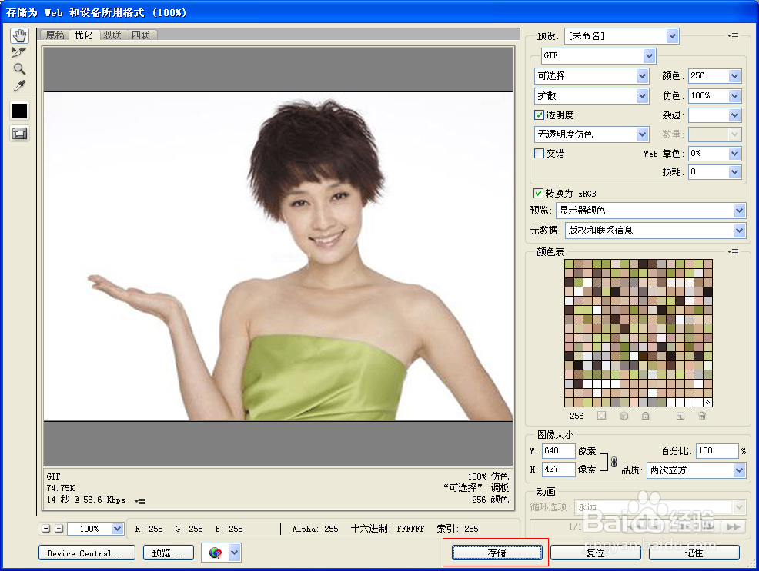
Task: Open 元数据 版权和联系信息 dropdown
Action: (655, 231)
